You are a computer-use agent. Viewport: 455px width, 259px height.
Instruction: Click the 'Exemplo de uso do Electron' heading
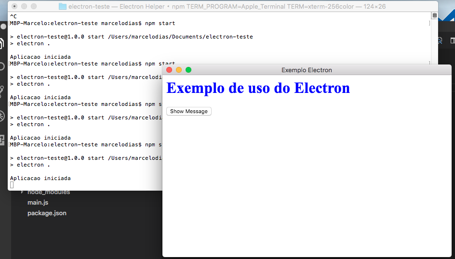pyautogui.click(x=258, y=88)
